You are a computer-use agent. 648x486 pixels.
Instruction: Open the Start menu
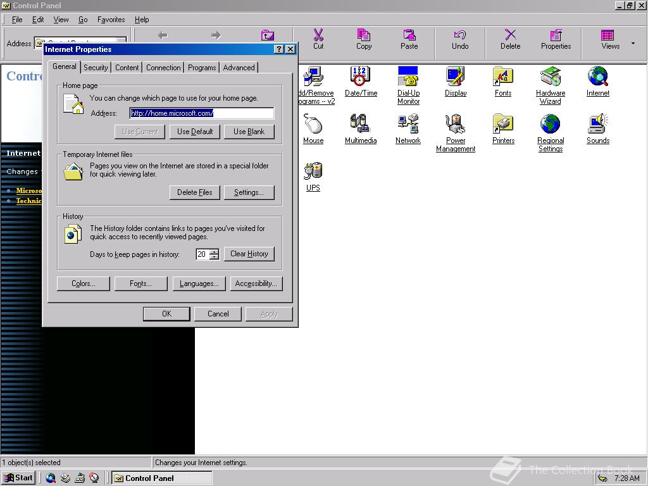(x=18, y=478)
